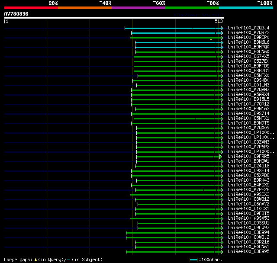Select the UniRef100_Q0WQJ2 label

pos(248,237)
